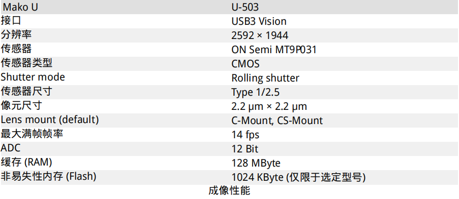This screenshot has height=199, width=459.
Task: Click the ON Semi MT9P031 sensor value
Action: click(274, 50)
